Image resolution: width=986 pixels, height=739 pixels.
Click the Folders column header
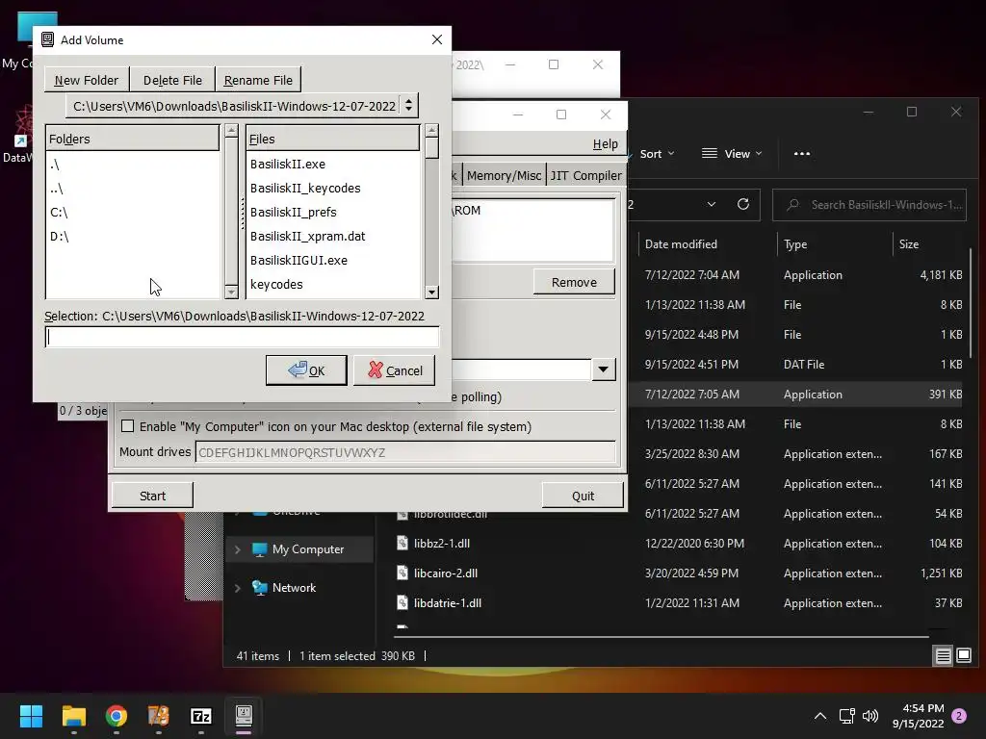point(133,139)
